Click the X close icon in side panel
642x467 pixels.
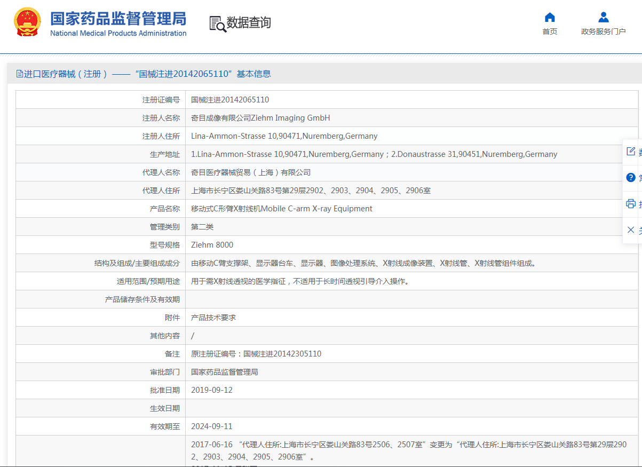631,230
